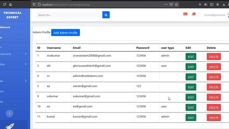Go to the browser home page icon

pyautogui.click(x=10, y=5)
